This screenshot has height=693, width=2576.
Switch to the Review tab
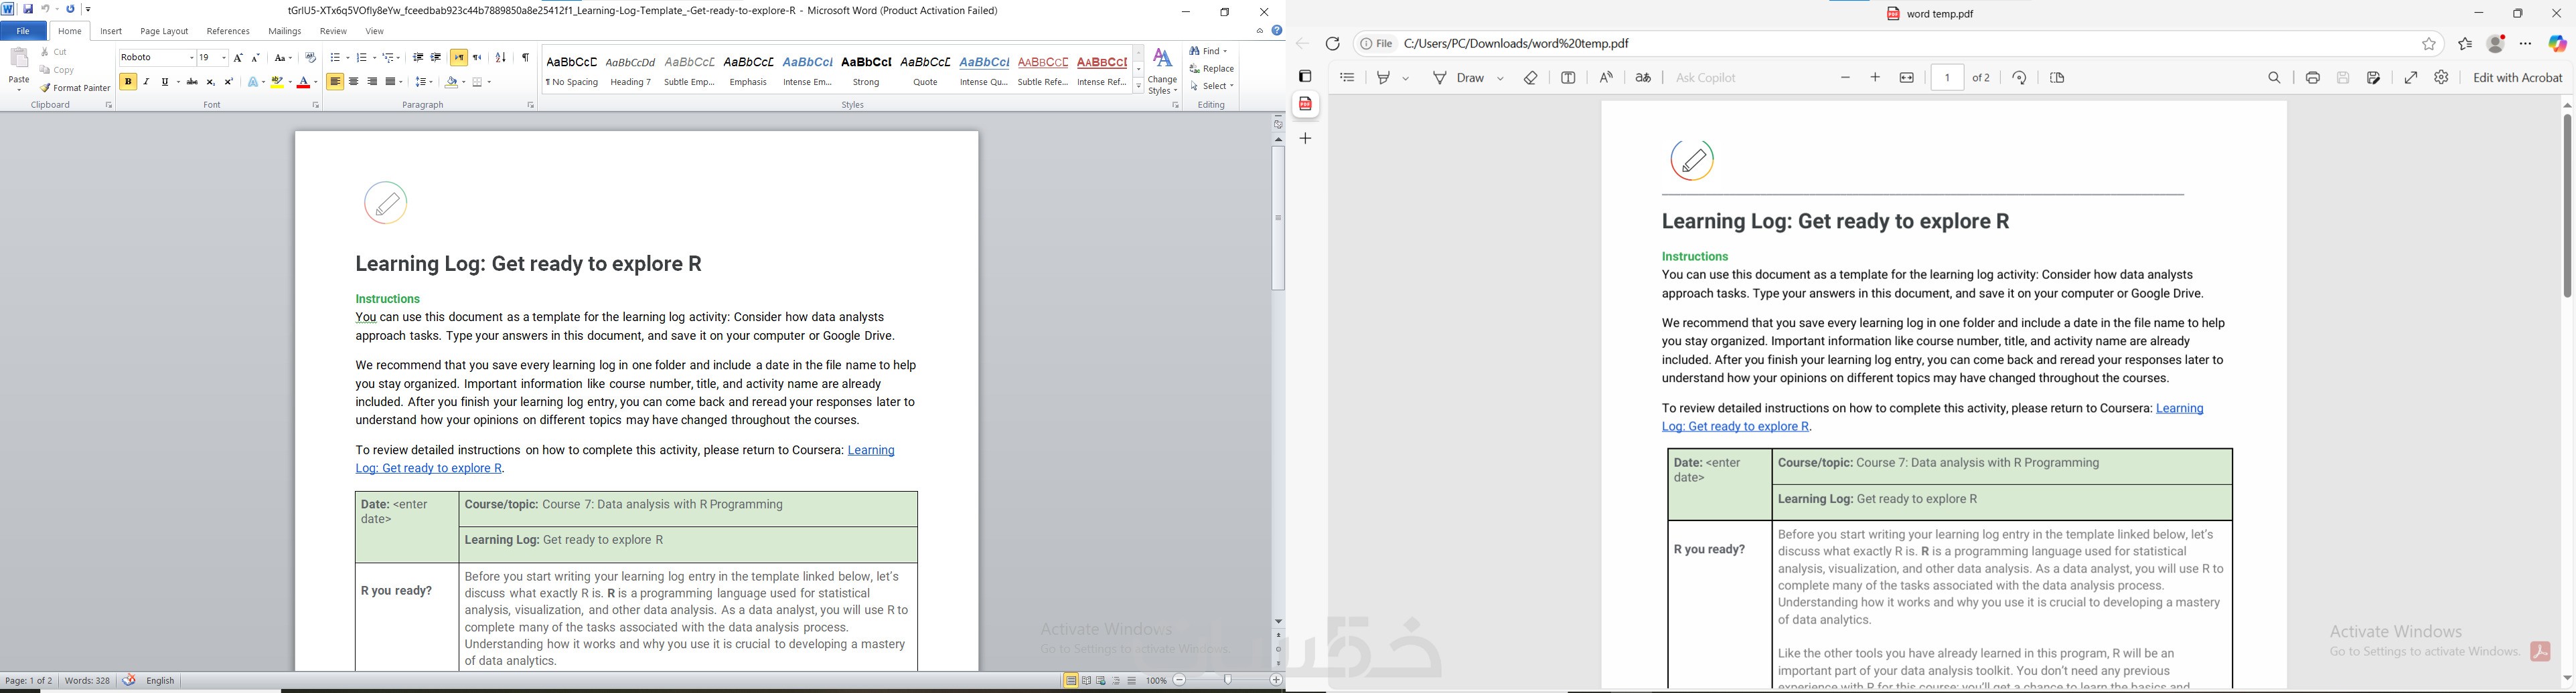(x=334, y=32)
